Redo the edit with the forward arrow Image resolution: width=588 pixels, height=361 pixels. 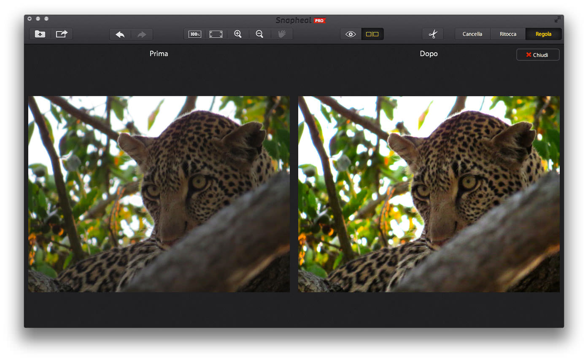(x=142, y=35)
